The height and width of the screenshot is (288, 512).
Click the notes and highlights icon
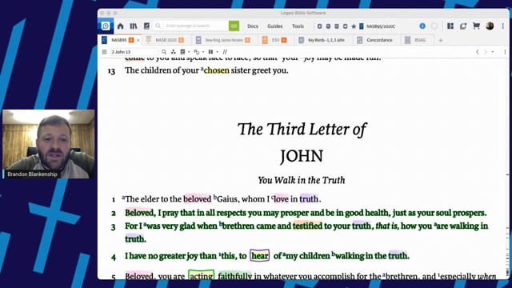[x=182, y=52]
